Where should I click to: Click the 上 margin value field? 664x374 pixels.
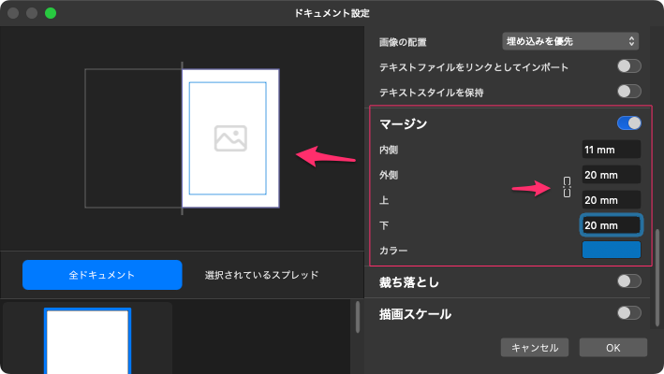(x=611, y=200)
